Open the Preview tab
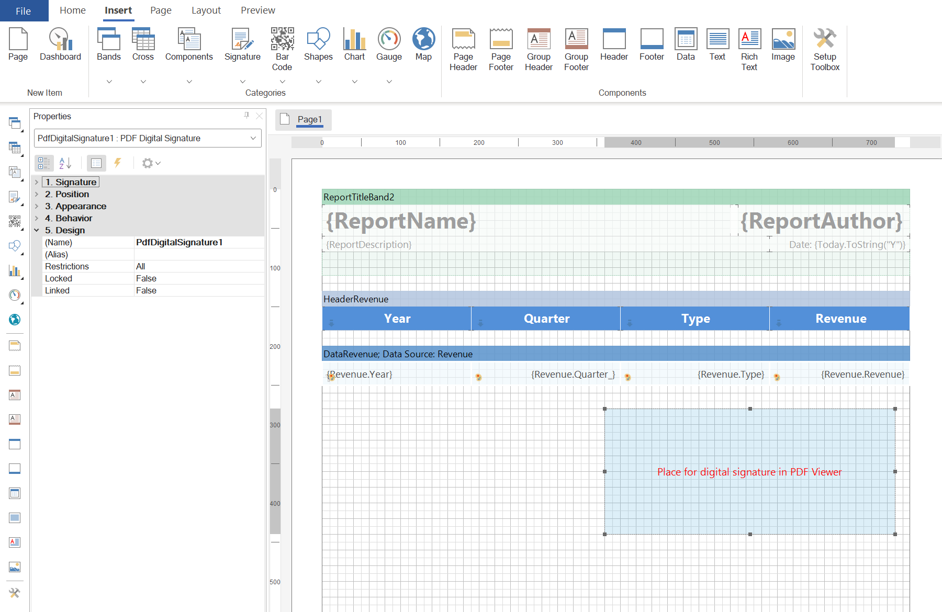Screen dimensions: 942x612 click(x=258, y=10)
